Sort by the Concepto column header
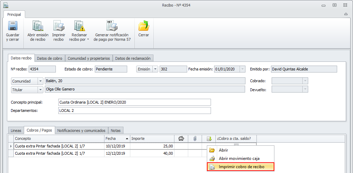 (59, 138)
